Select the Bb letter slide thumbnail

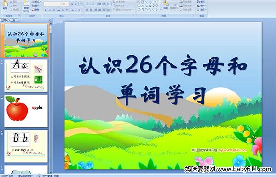pyautogui.click(x=26, y=146)
